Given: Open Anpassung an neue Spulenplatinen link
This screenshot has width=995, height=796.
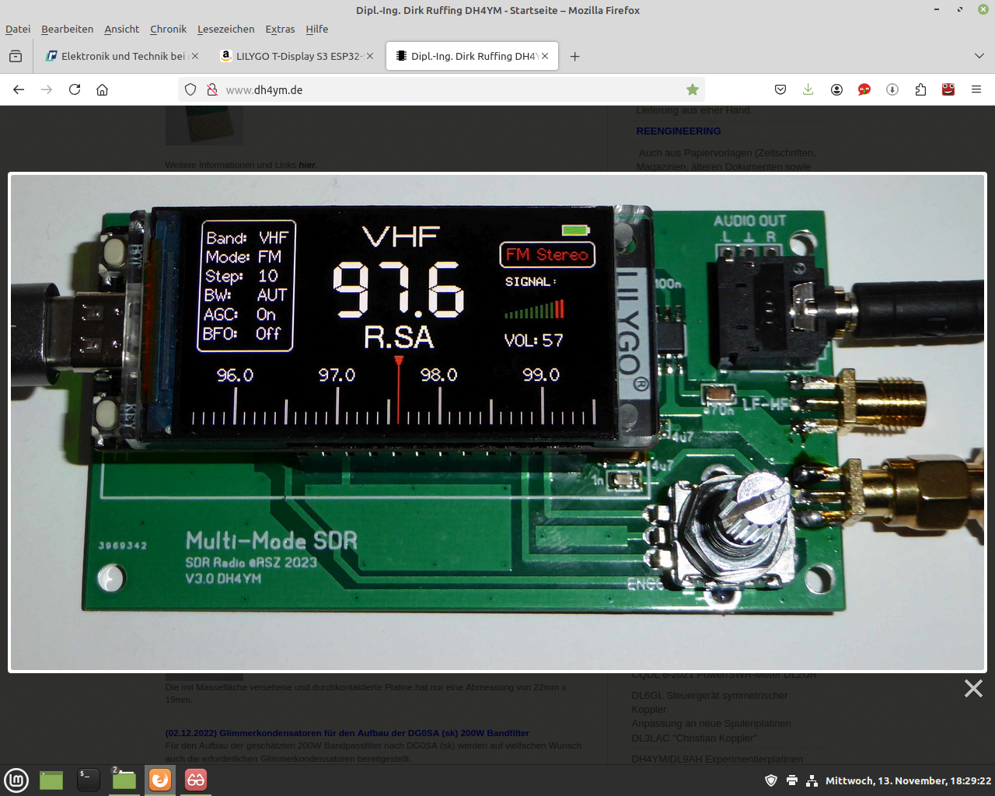Looking at the screenshot, I should click(x=711, y=724).
